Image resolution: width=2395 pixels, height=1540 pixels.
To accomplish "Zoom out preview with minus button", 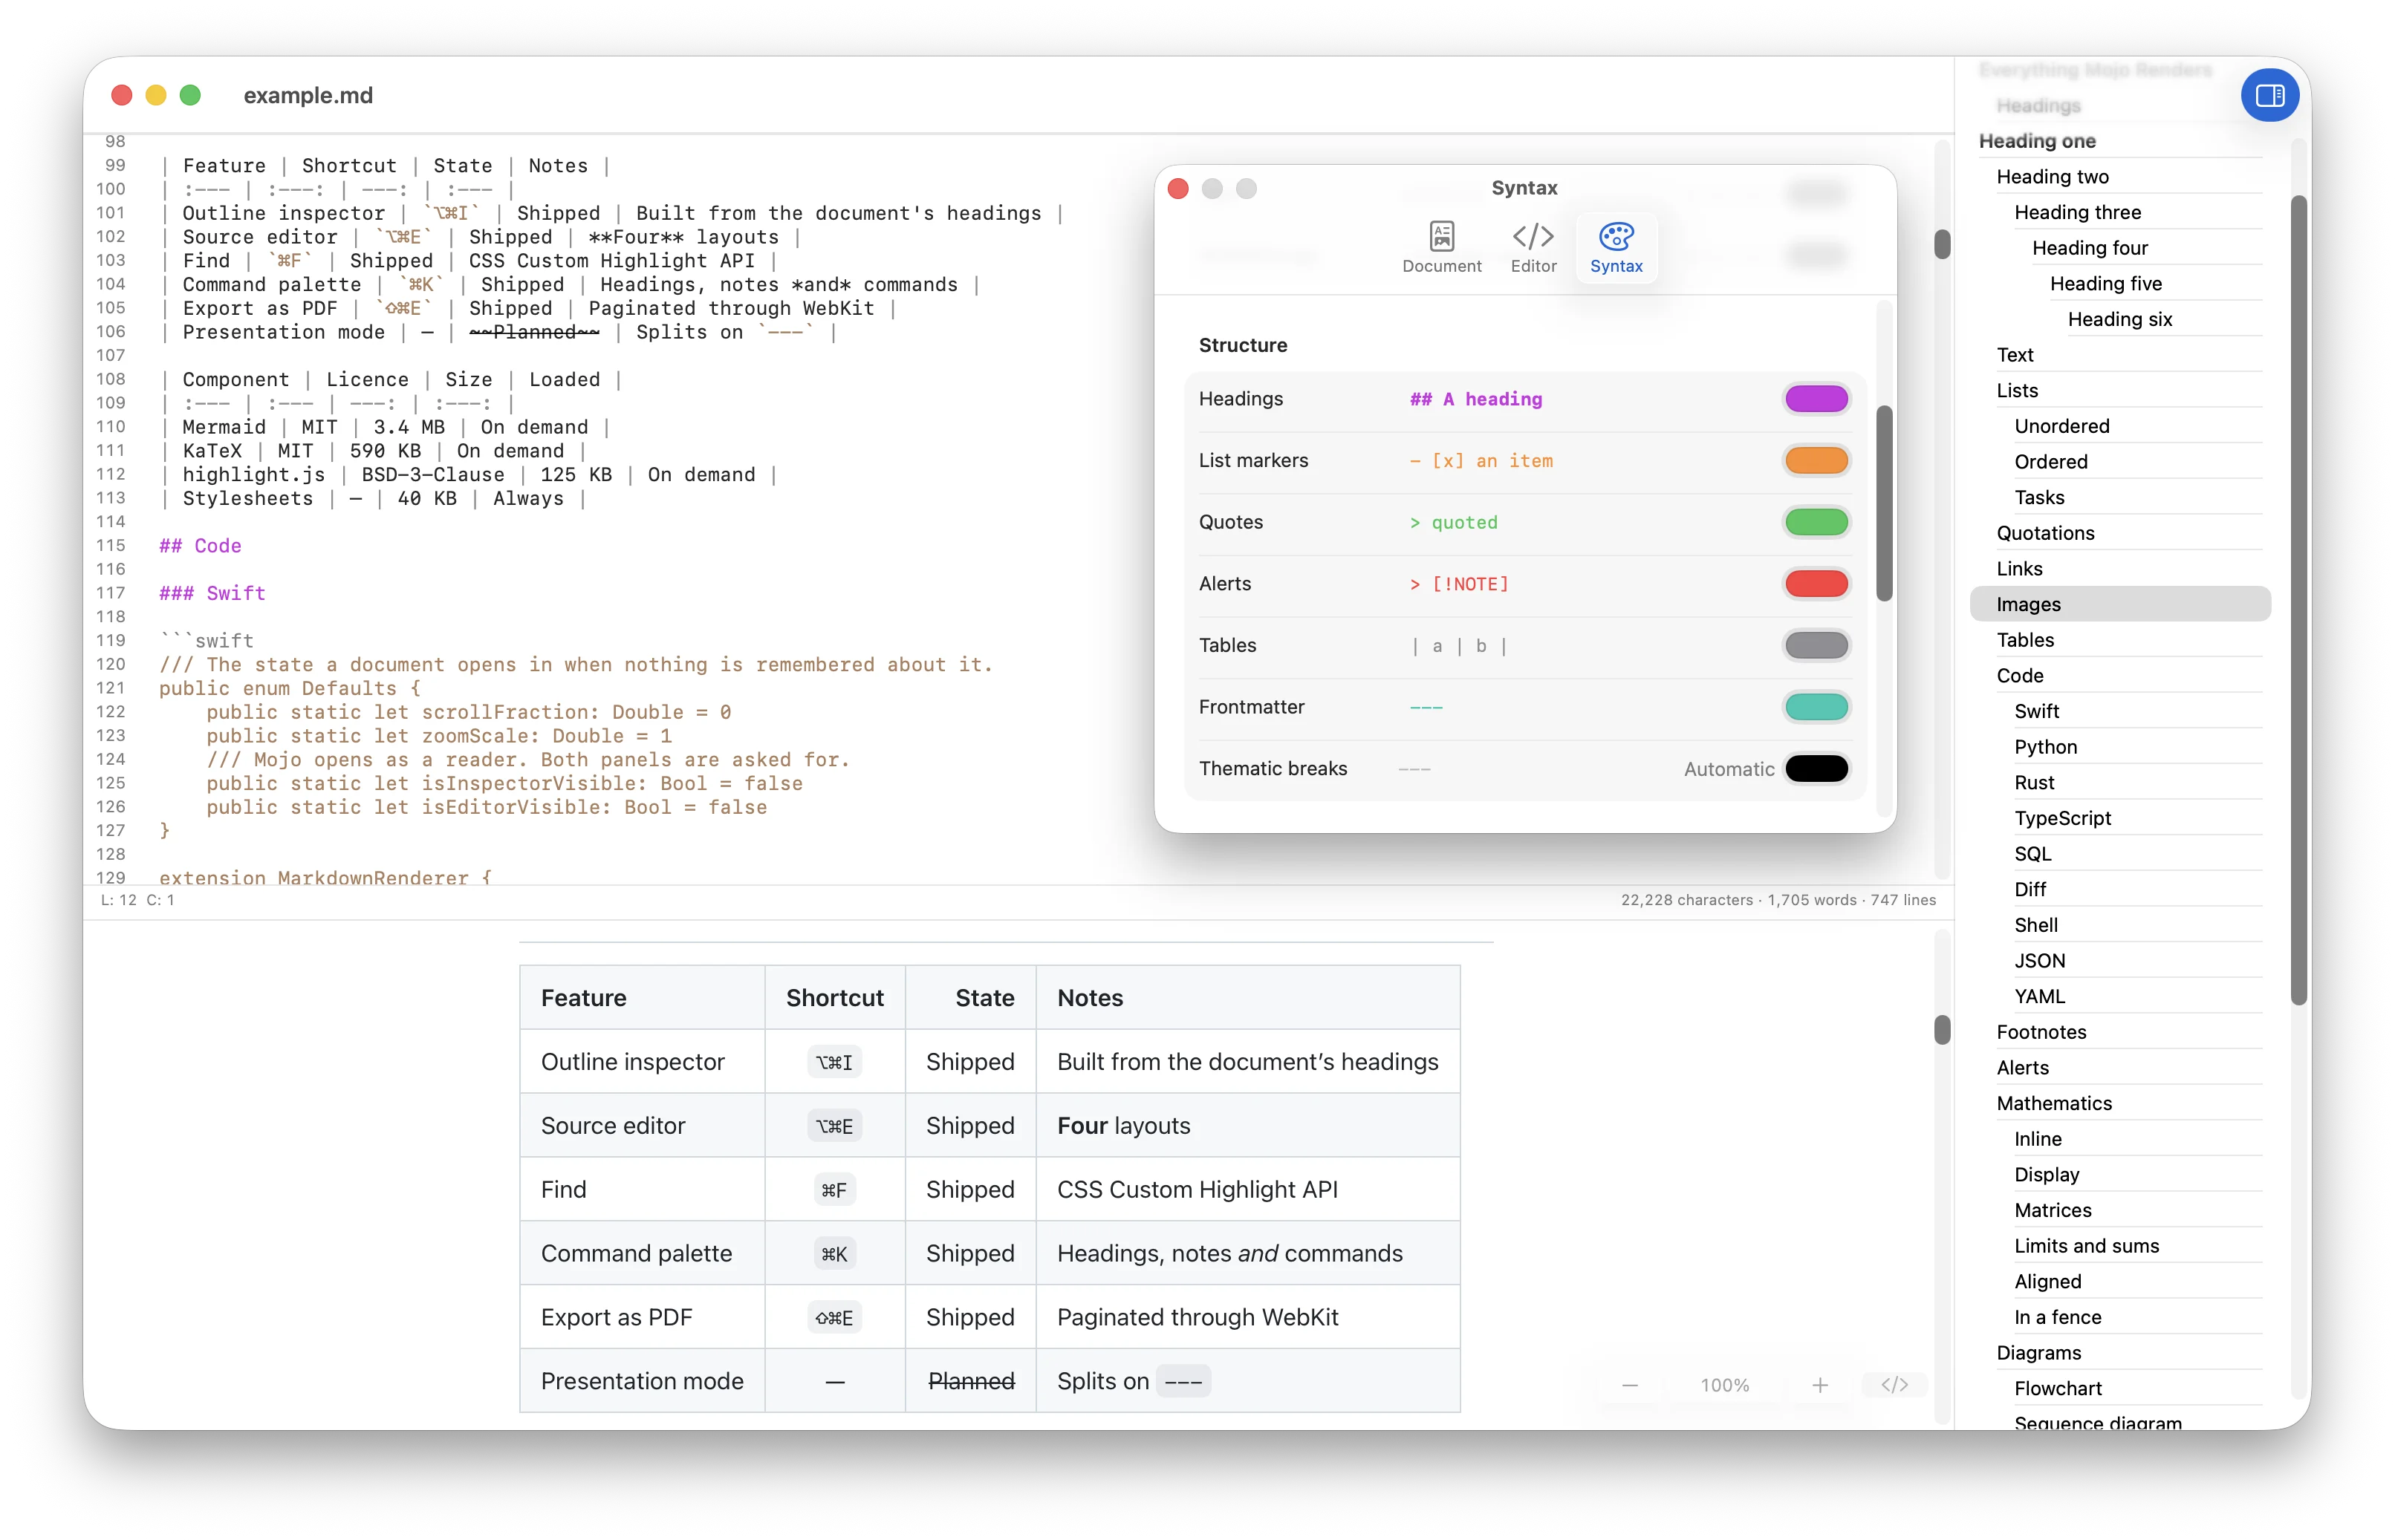I will (x=1630, y=1385).
